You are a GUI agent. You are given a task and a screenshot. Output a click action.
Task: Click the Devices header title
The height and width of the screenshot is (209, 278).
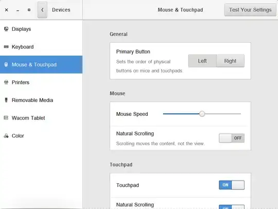tap(61, 10)
